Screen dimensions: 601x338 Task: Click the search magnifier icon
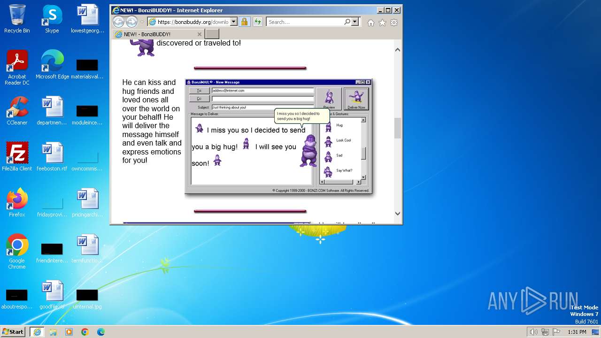click(347, 22)
